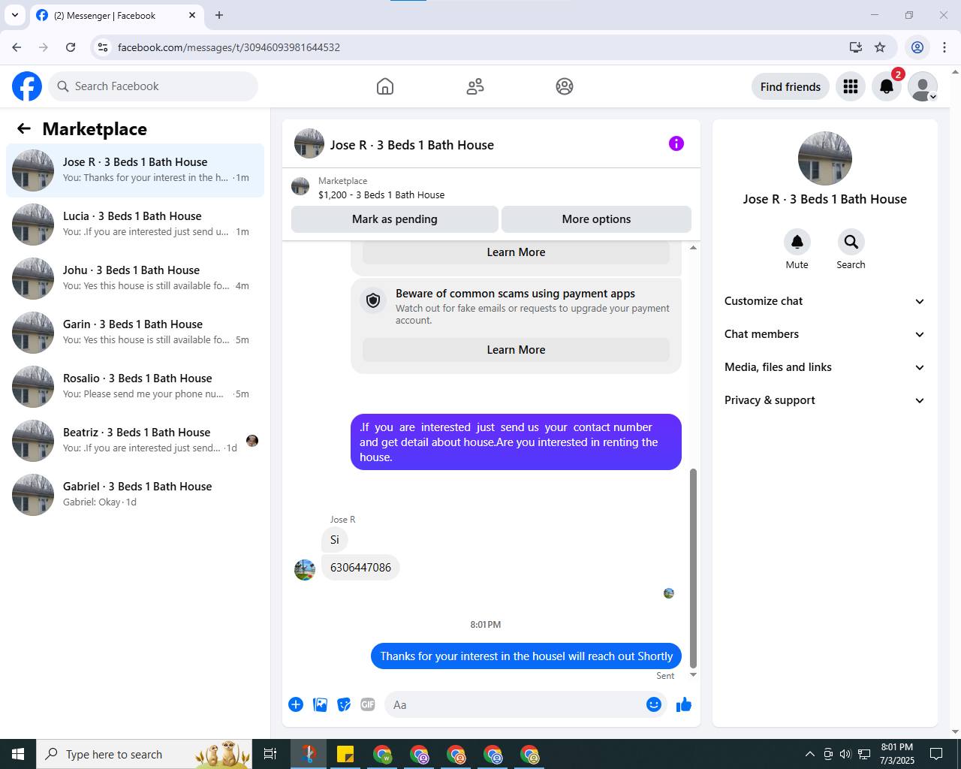Open the account profile avatar menu
The height and width of the screenshot is (769, 961).
coord(923,86)
